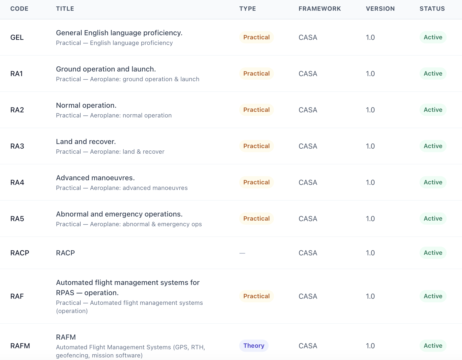462x360 pixels.
Task: Click the TYPE column header
Action: click(x=247, y=8)
